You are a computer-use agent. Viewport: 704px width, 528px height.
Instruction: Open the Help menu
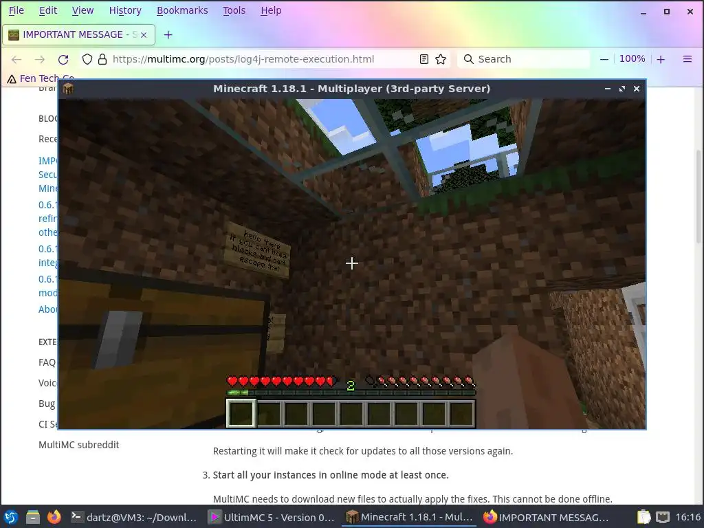271,10
